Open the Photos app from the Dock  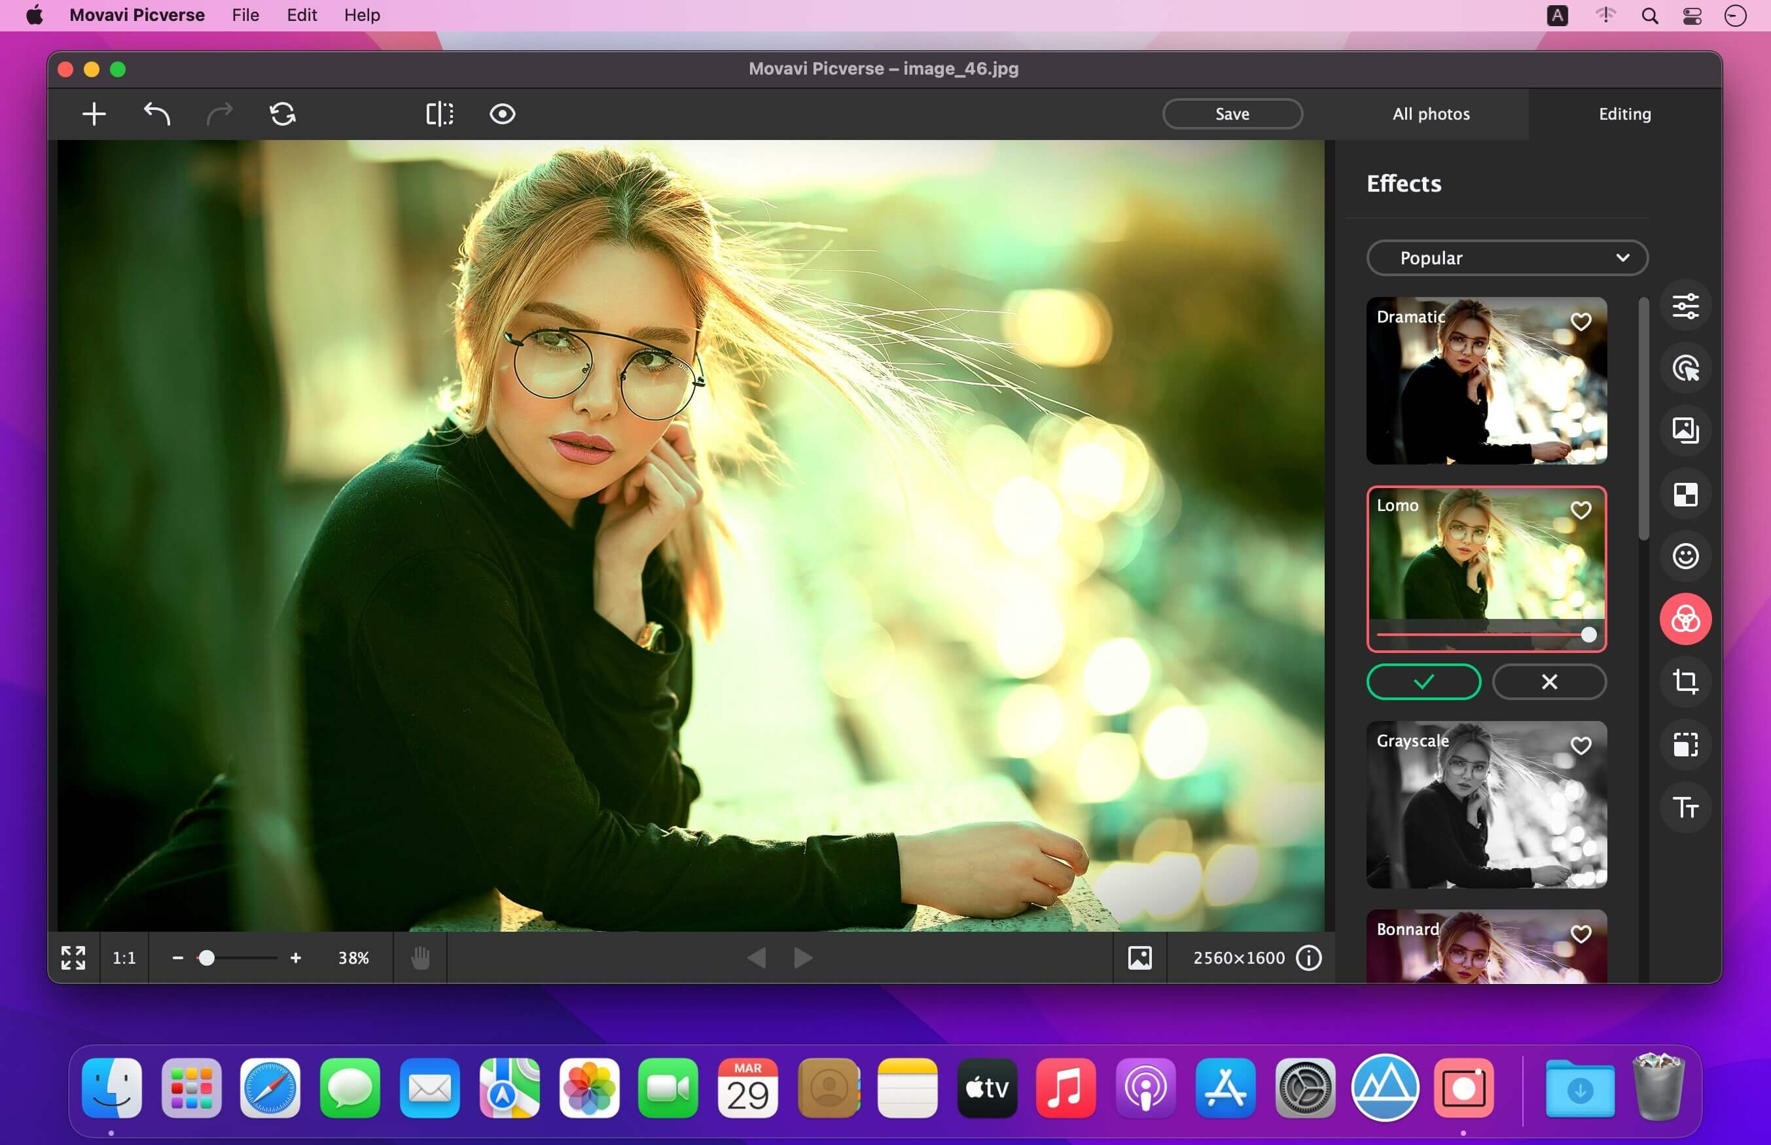(589, 1087)
